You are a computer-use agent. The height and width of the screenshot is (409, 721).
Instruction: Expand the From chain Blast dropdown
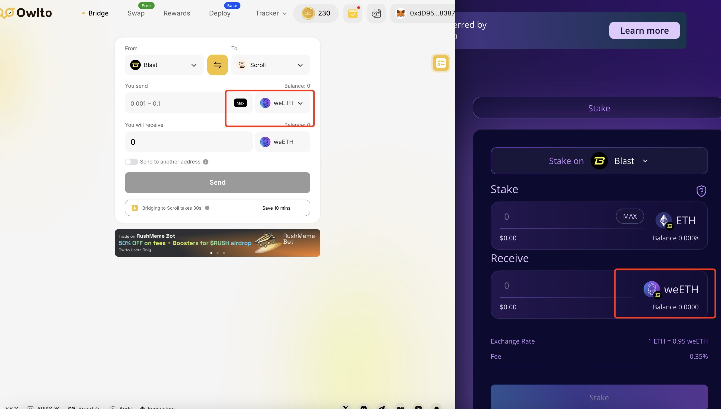tap(164, 65)
